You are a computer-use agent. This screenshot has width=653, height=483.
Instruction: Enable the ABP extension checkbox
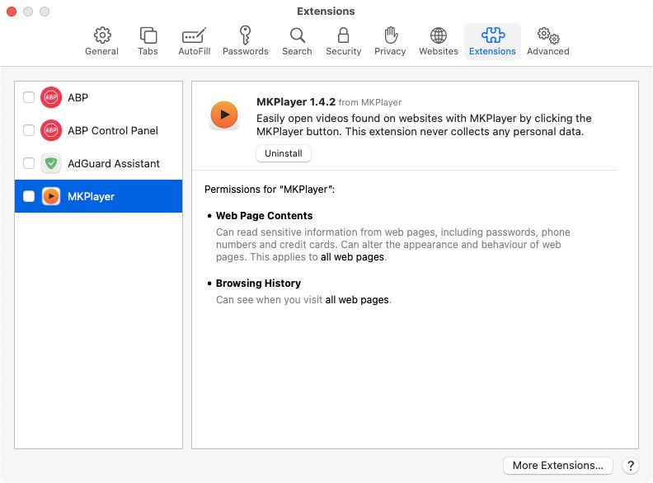click(29, 97)
